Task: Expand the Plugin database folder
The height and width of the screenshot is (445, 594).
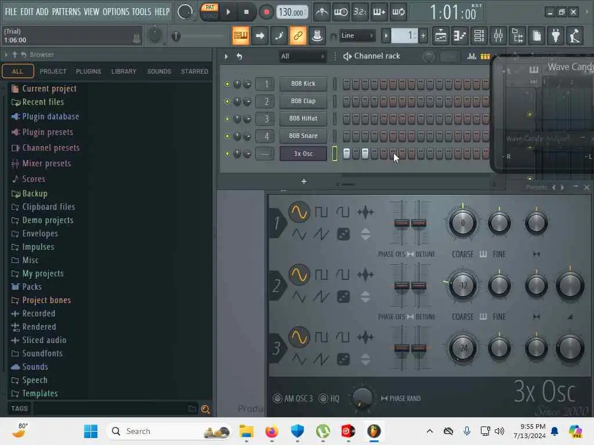Action: pos(45,116)
